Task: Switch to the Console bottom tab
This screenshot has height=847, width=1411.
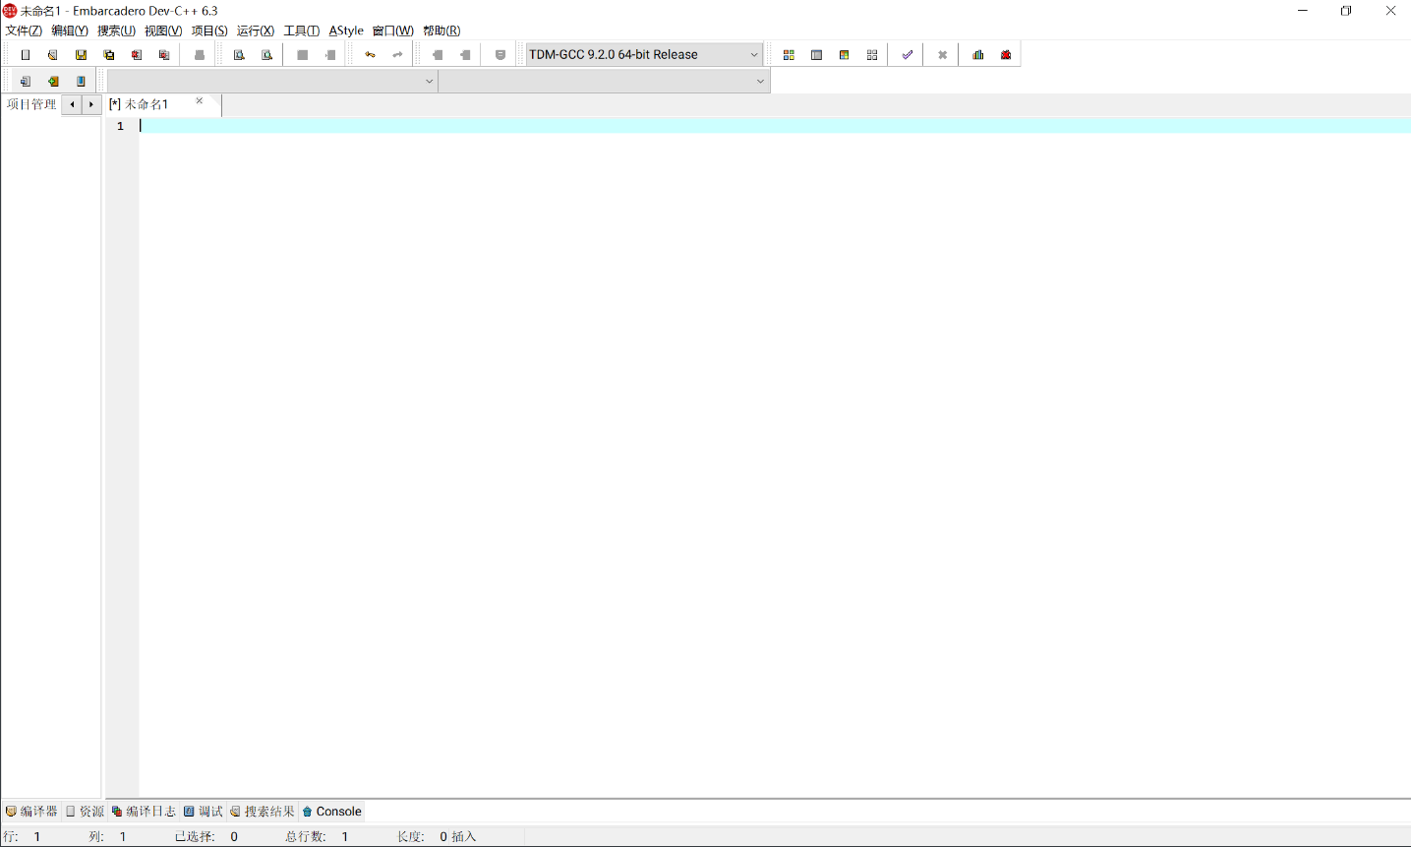Action: coord(332,812)
